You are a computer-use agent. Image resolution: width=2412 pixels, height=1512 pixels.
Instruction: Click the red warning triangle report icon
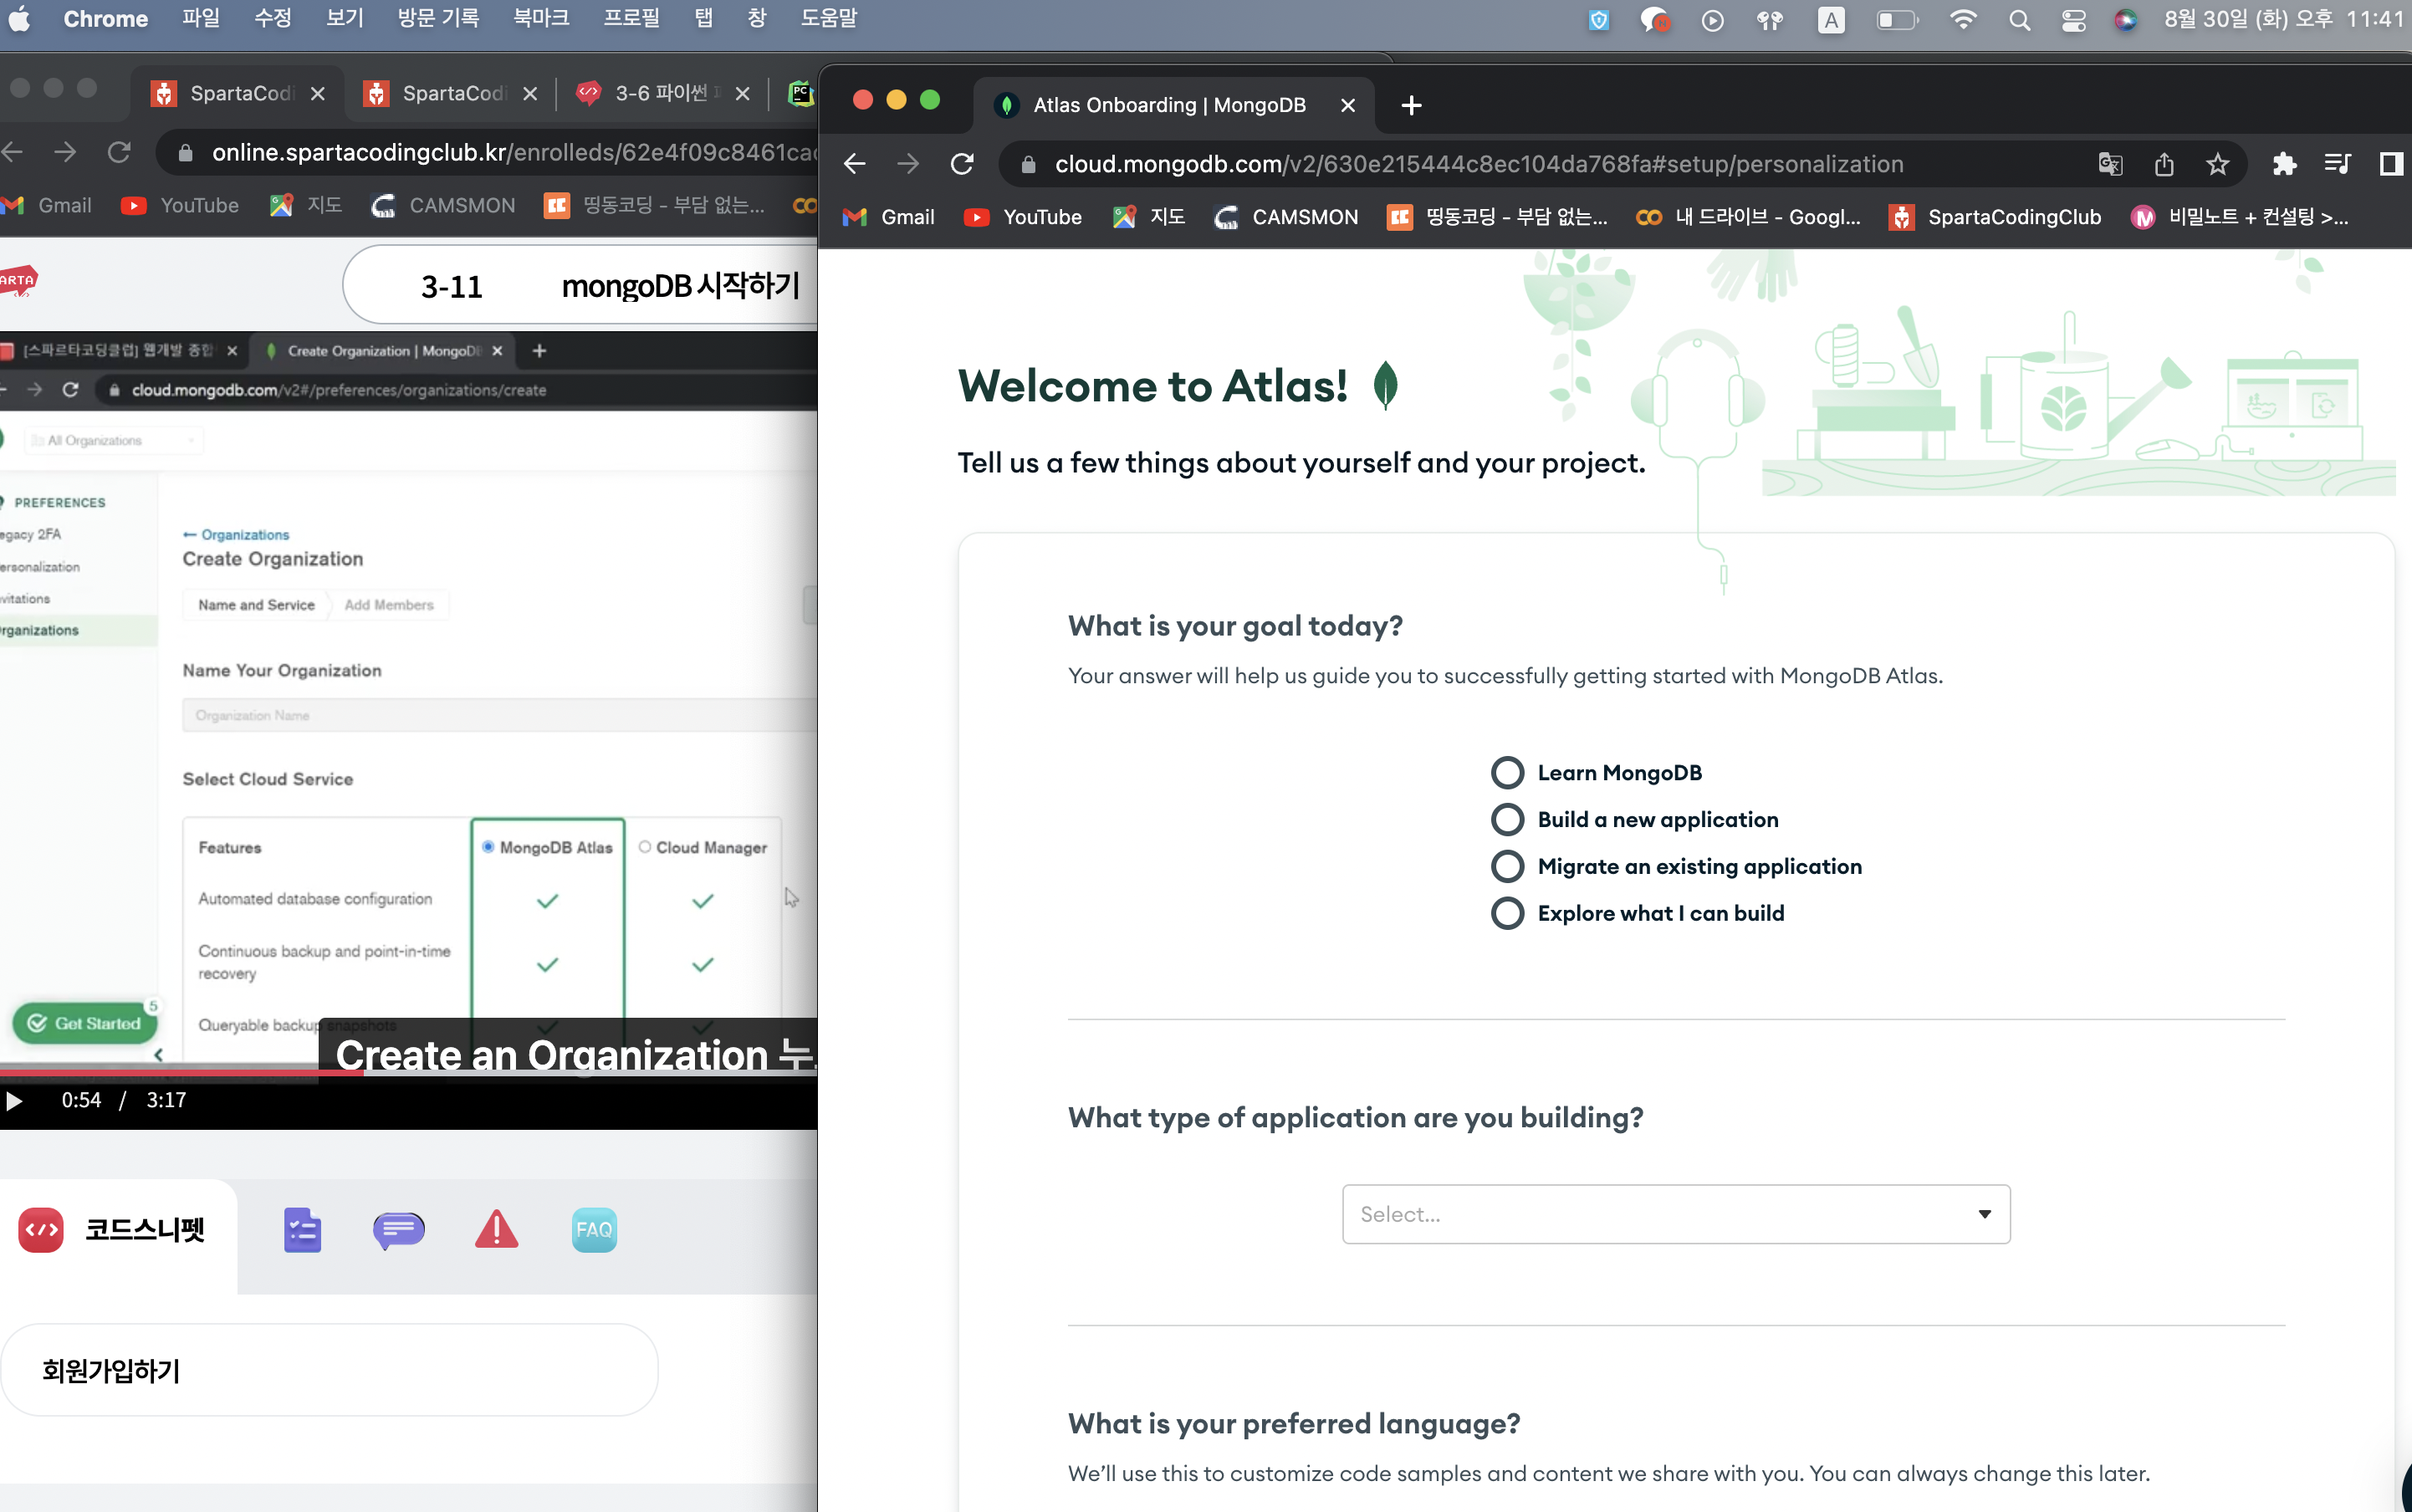[496, 1230]
